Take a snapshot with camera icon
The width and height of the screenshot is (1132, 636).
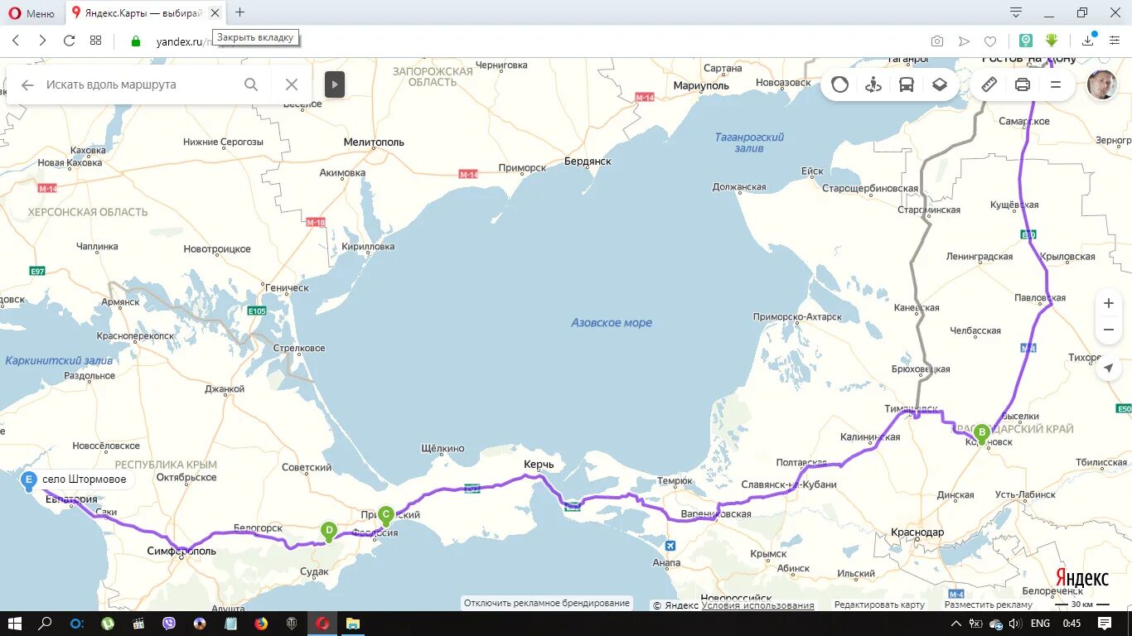point(937,41)
